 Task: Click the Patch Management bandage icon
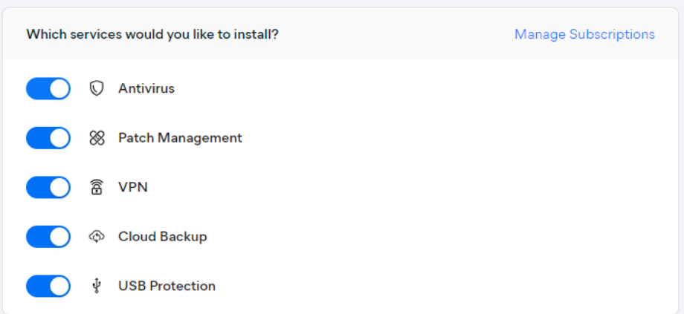pos(96,138)
